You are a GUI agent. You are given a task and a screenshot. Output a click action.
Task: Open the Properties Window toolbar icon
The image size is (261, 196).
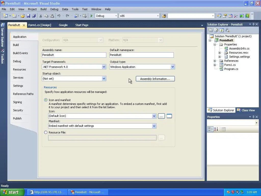(225, 16)
